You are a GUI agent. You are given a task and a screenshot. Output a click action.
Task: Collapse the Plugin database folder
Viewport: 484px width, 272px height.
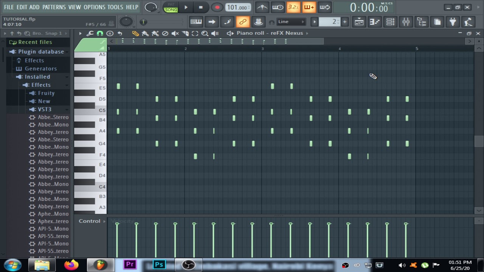[41, 52]
